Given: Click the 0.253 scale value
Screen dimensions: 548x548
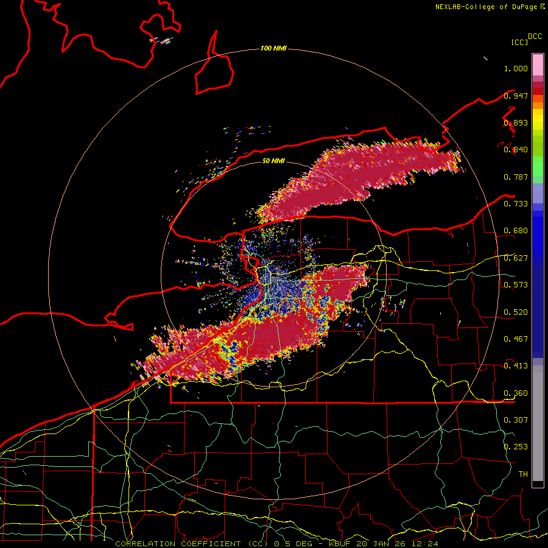Looking at the screenshot, I should 516,447.
